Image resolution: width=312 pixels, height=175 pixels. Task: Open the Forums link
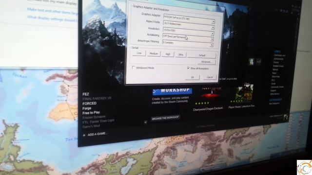pos(276,62)
